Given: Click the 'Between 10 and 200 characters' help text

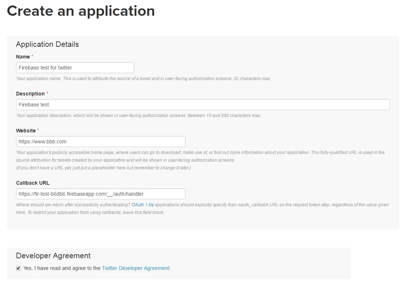Looking at the screenshot, I should (219, 116).
